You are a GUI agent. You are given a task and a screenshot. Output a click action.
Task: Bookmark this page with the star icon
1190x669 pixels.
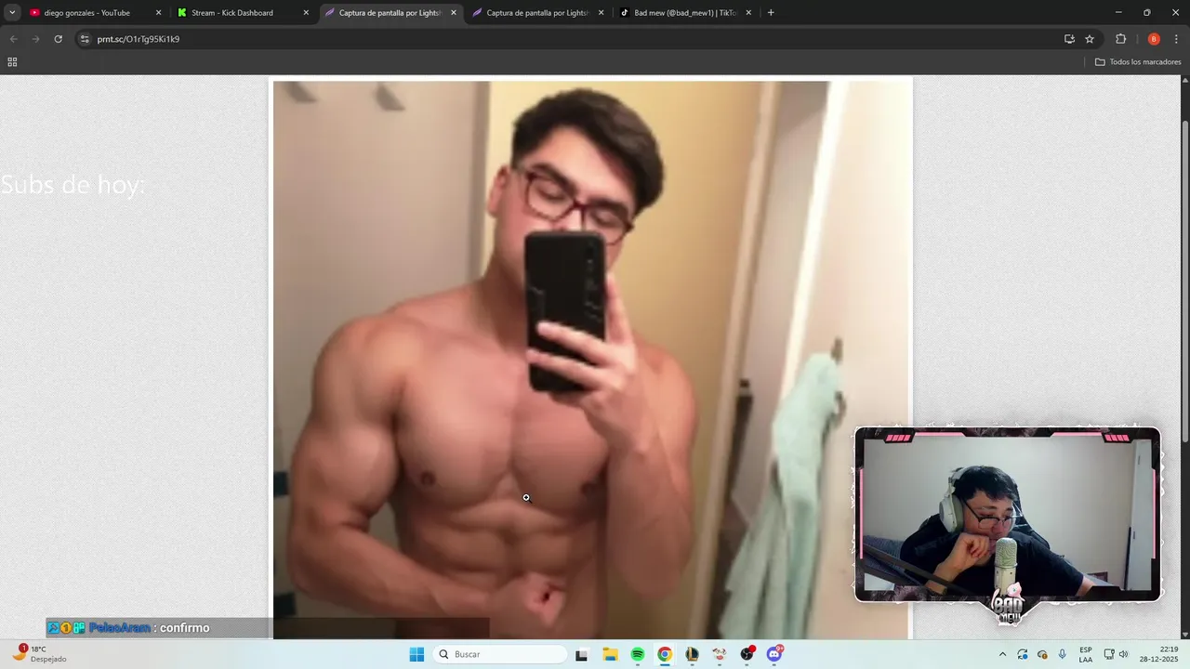(1090, 39)
